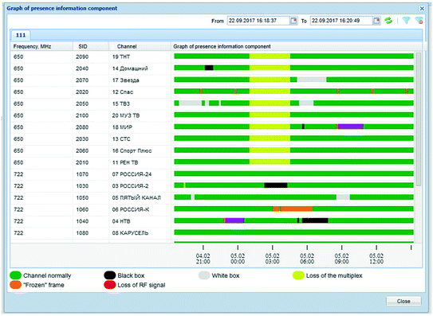
Task: Click the Black box legend swatch
Action: click(109, 275)
